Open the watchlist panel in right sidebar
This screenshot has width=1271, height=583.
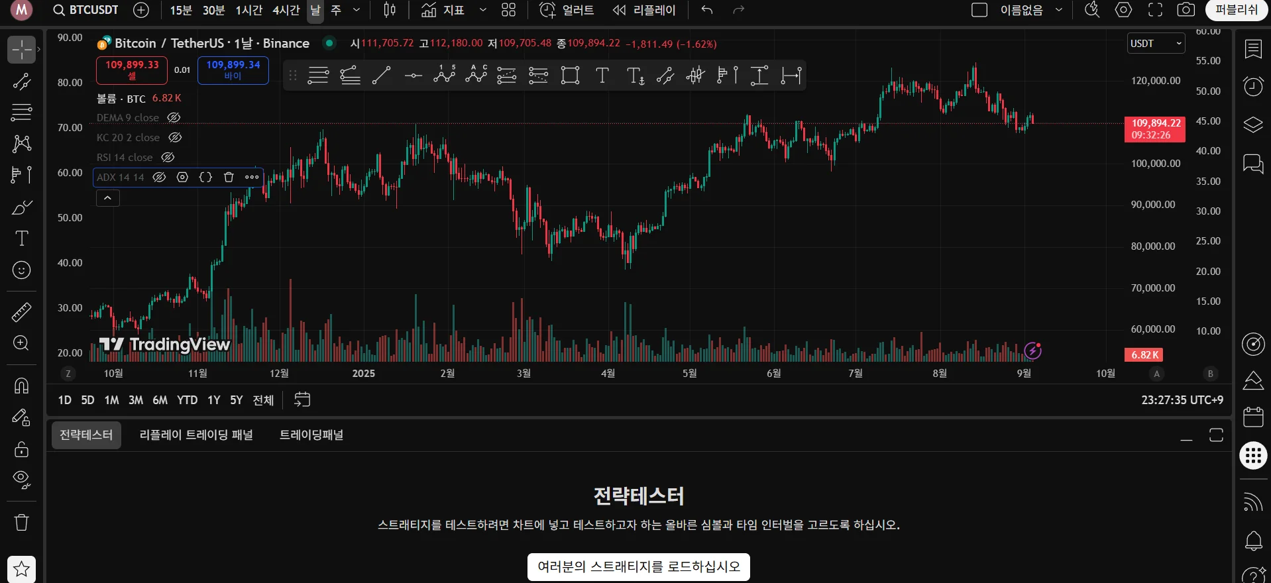[x=1253, y=49]
